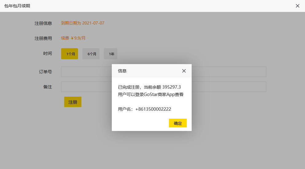305x169 pixels.
Task: Focus the 备注 input field
Action: coord(164,86)
